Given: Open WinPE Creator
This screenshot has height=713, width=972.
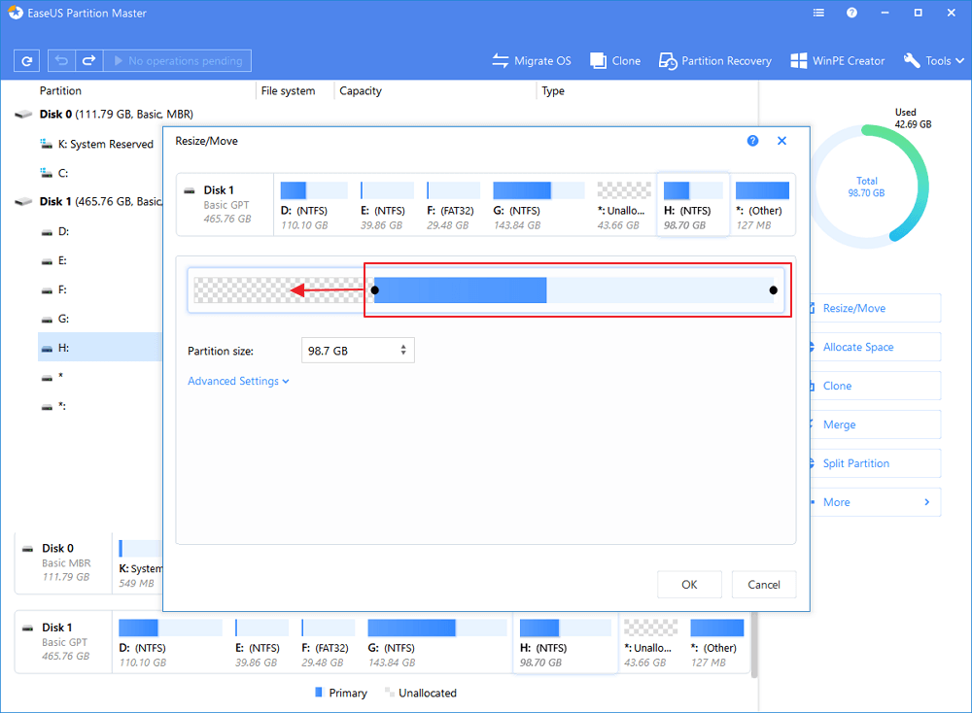Looking at the screenshot, I should coord(837,60).
